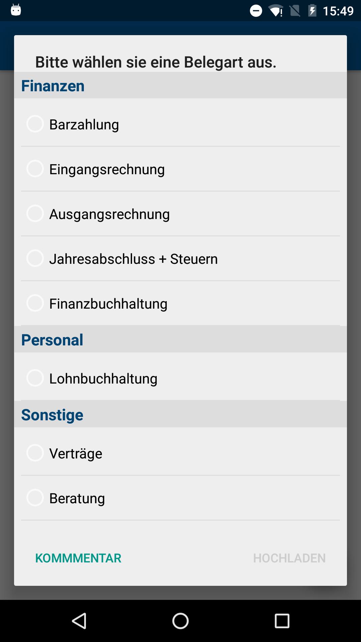
Task: Tap the no-SIM signal icon
Action: click(x=295, y=11)
